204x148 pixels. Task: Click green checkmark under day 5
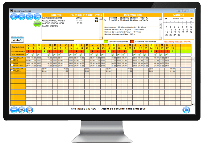tap(49, 54)
